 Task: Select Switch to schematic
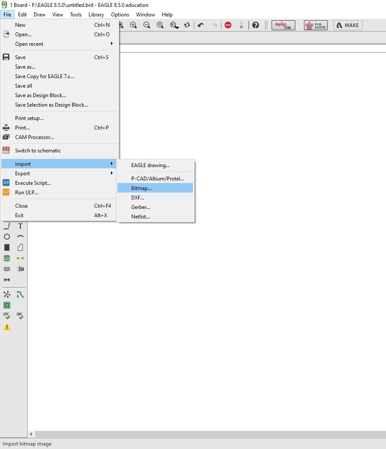tap(59, 150)
